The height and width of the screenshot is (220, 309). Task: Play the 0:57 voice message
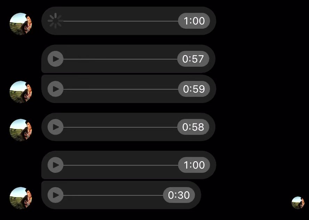[55, 59]
